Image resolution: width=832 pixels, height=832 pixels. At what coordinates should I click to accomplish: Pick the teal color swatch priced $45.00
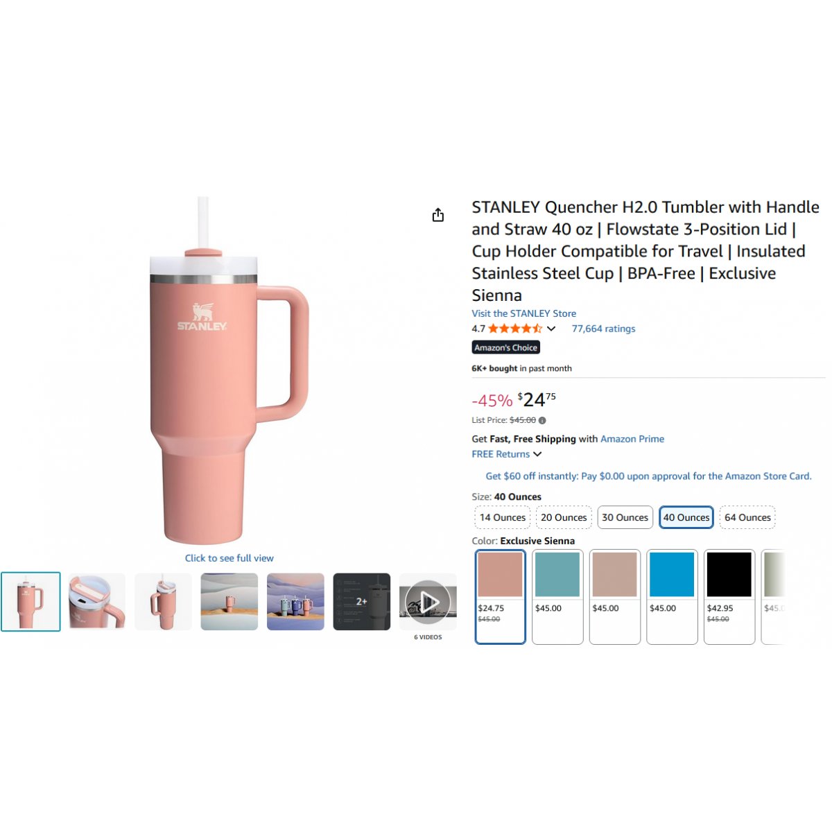(x=557, y=597)
